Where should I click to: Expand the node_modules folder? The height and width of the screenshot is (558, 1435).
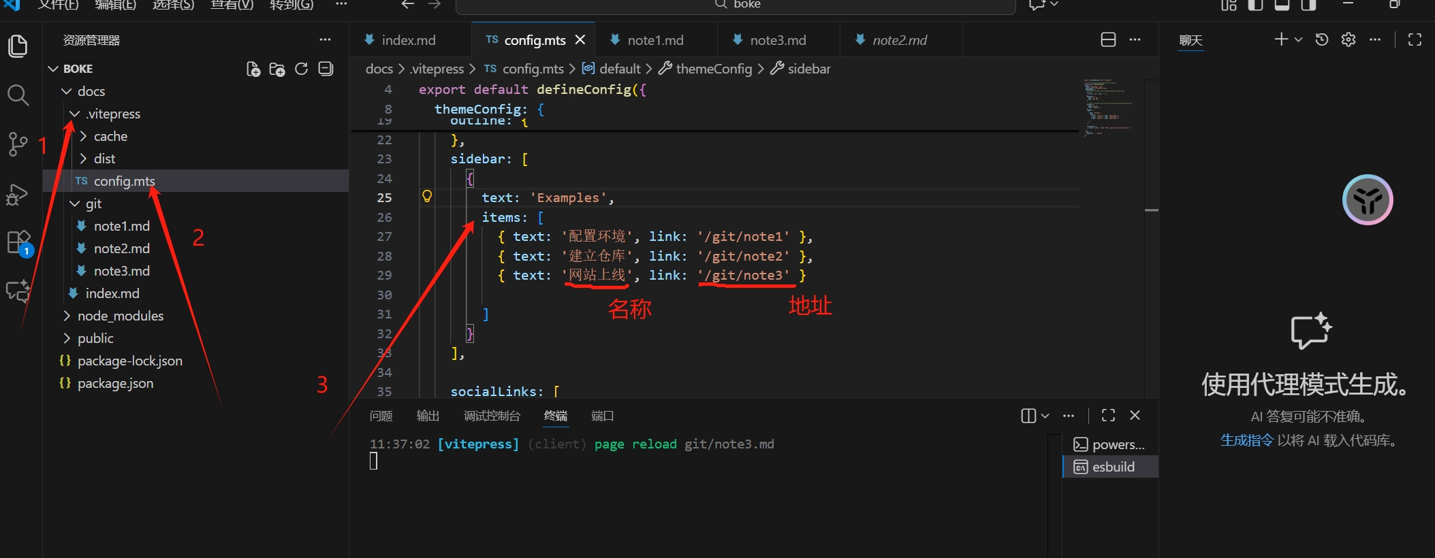click(120, 316)
